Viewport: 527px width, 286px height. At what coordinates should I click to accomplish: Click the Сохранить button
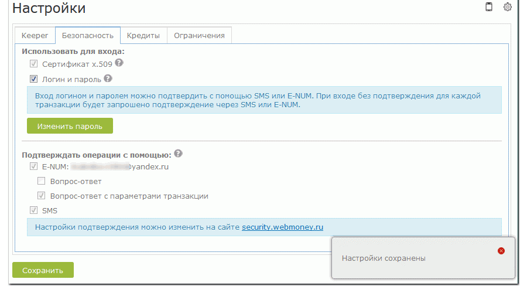[43, 271]
